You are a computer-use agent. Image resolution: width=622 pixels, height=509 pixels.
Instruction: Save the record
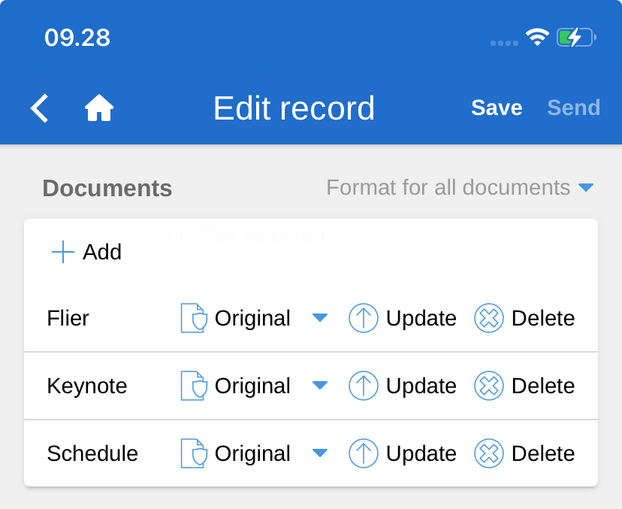pyautogui.click(x=497, y=108)
